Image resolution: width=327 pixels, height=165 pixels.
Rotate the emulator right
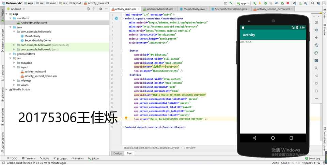[x=316, y=53]
